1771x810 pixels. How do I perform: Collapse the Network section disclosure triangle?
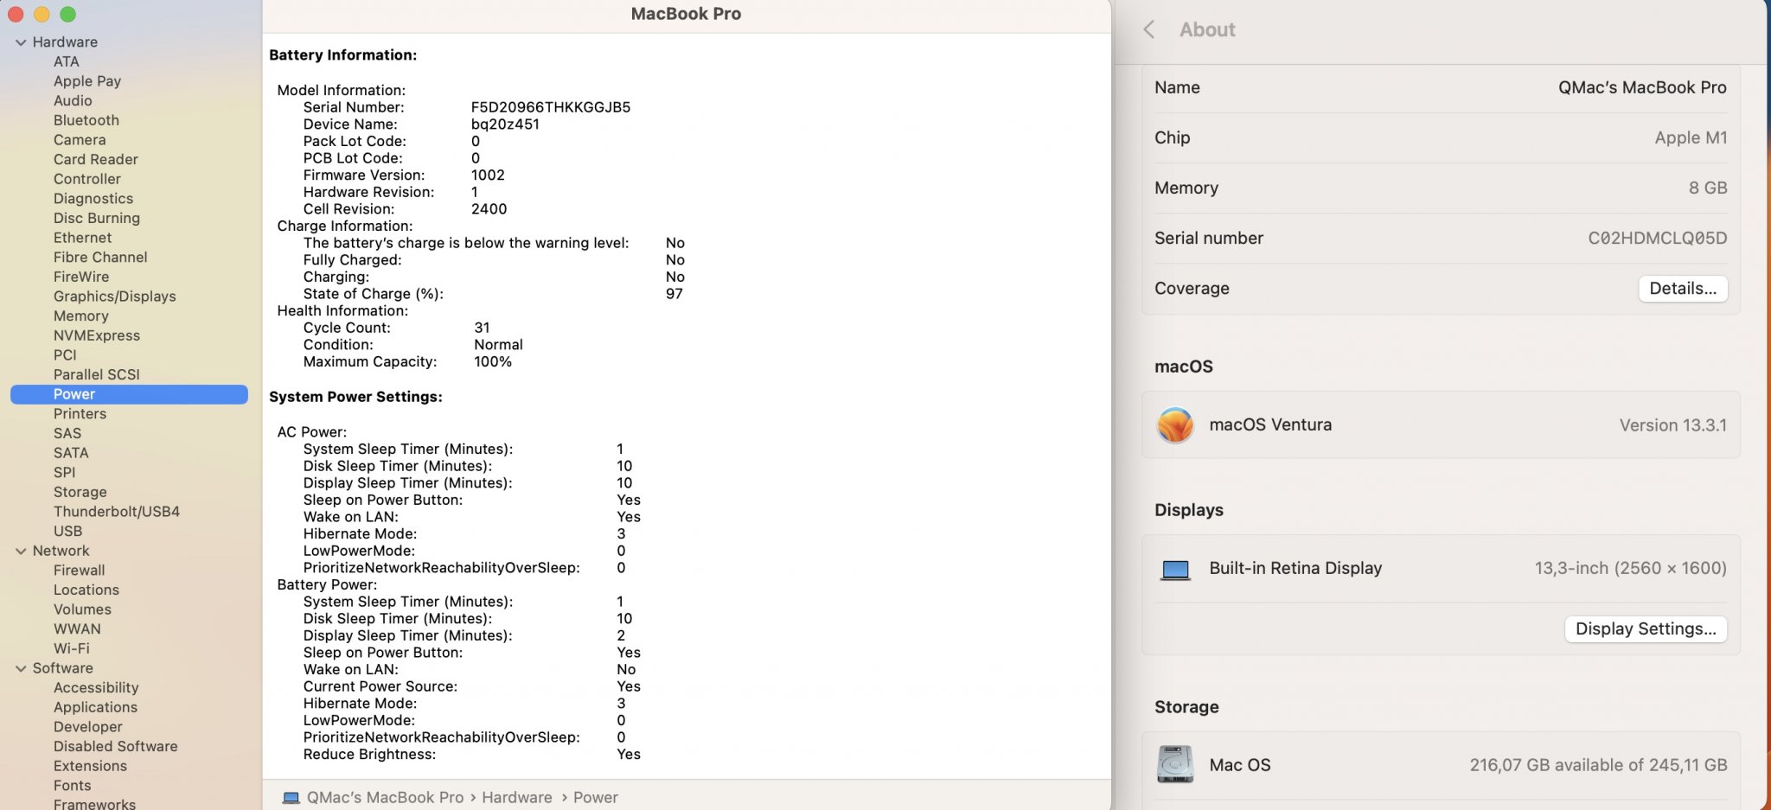point(21,552)
